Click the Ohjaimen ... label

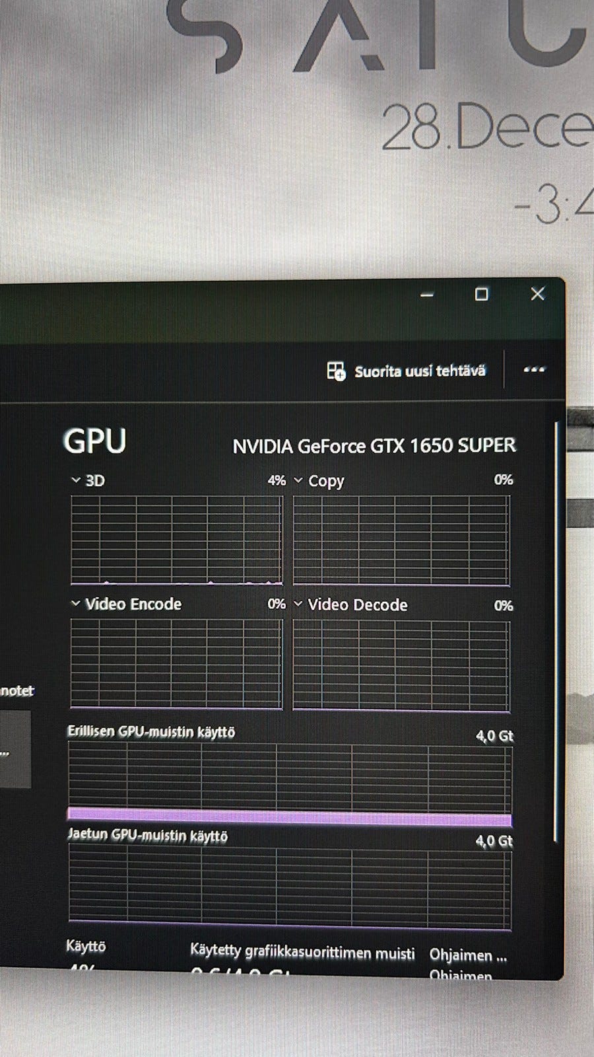tap(468, 955)
